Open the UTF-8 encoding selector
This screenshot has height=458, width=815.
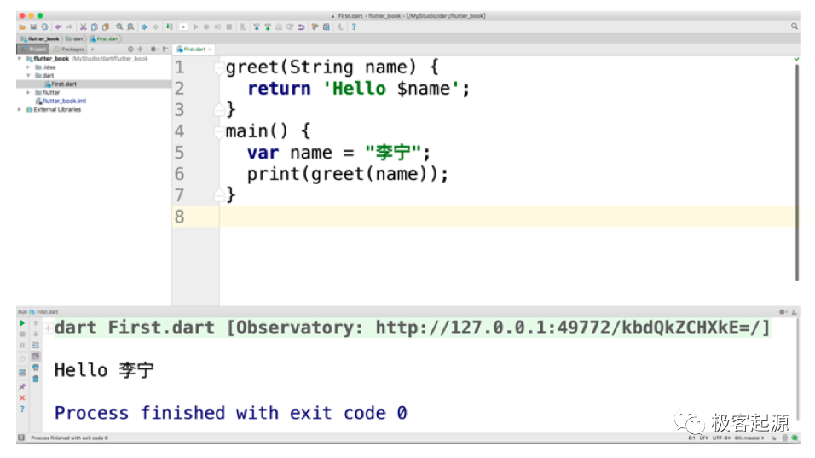point(721,438)
